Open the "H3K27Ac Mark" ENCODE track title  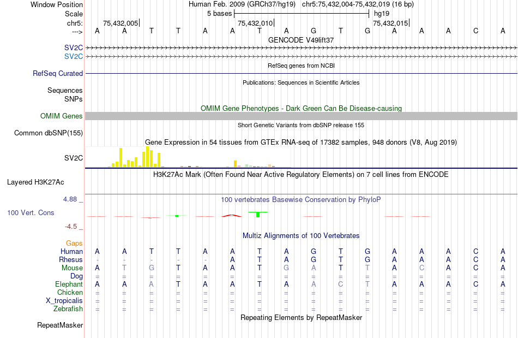(301, 175)
